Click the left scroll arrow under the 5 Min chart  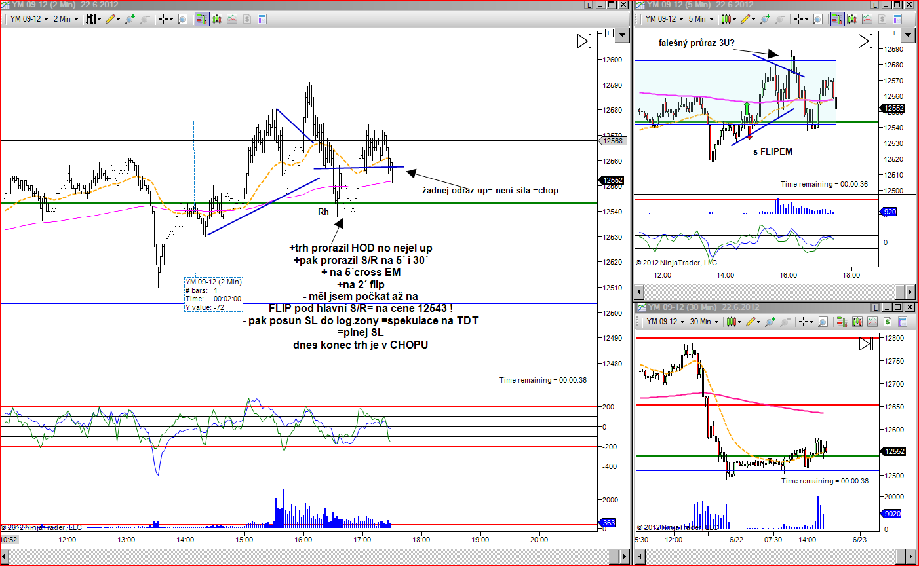point(640,292)
